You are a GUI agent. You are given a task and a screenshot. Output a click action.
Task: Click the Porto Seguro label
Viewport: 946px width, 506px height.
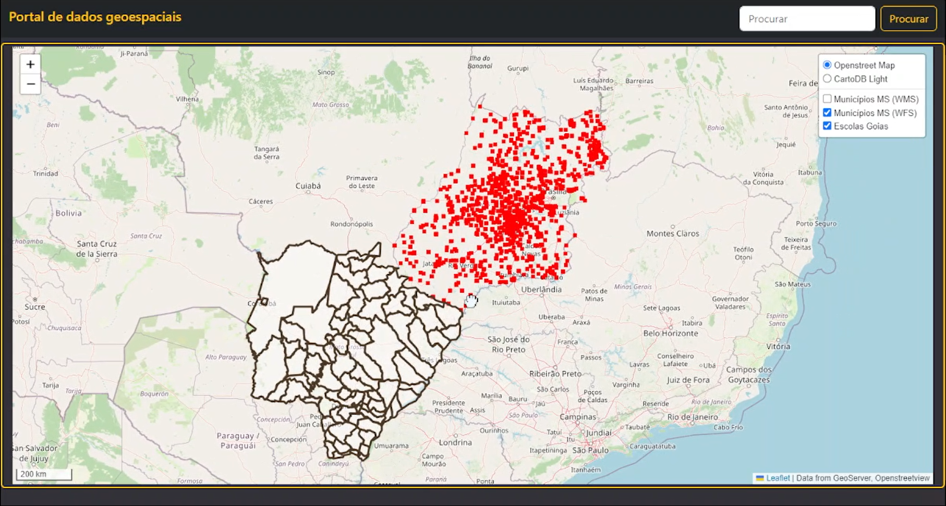coord(816,224)
